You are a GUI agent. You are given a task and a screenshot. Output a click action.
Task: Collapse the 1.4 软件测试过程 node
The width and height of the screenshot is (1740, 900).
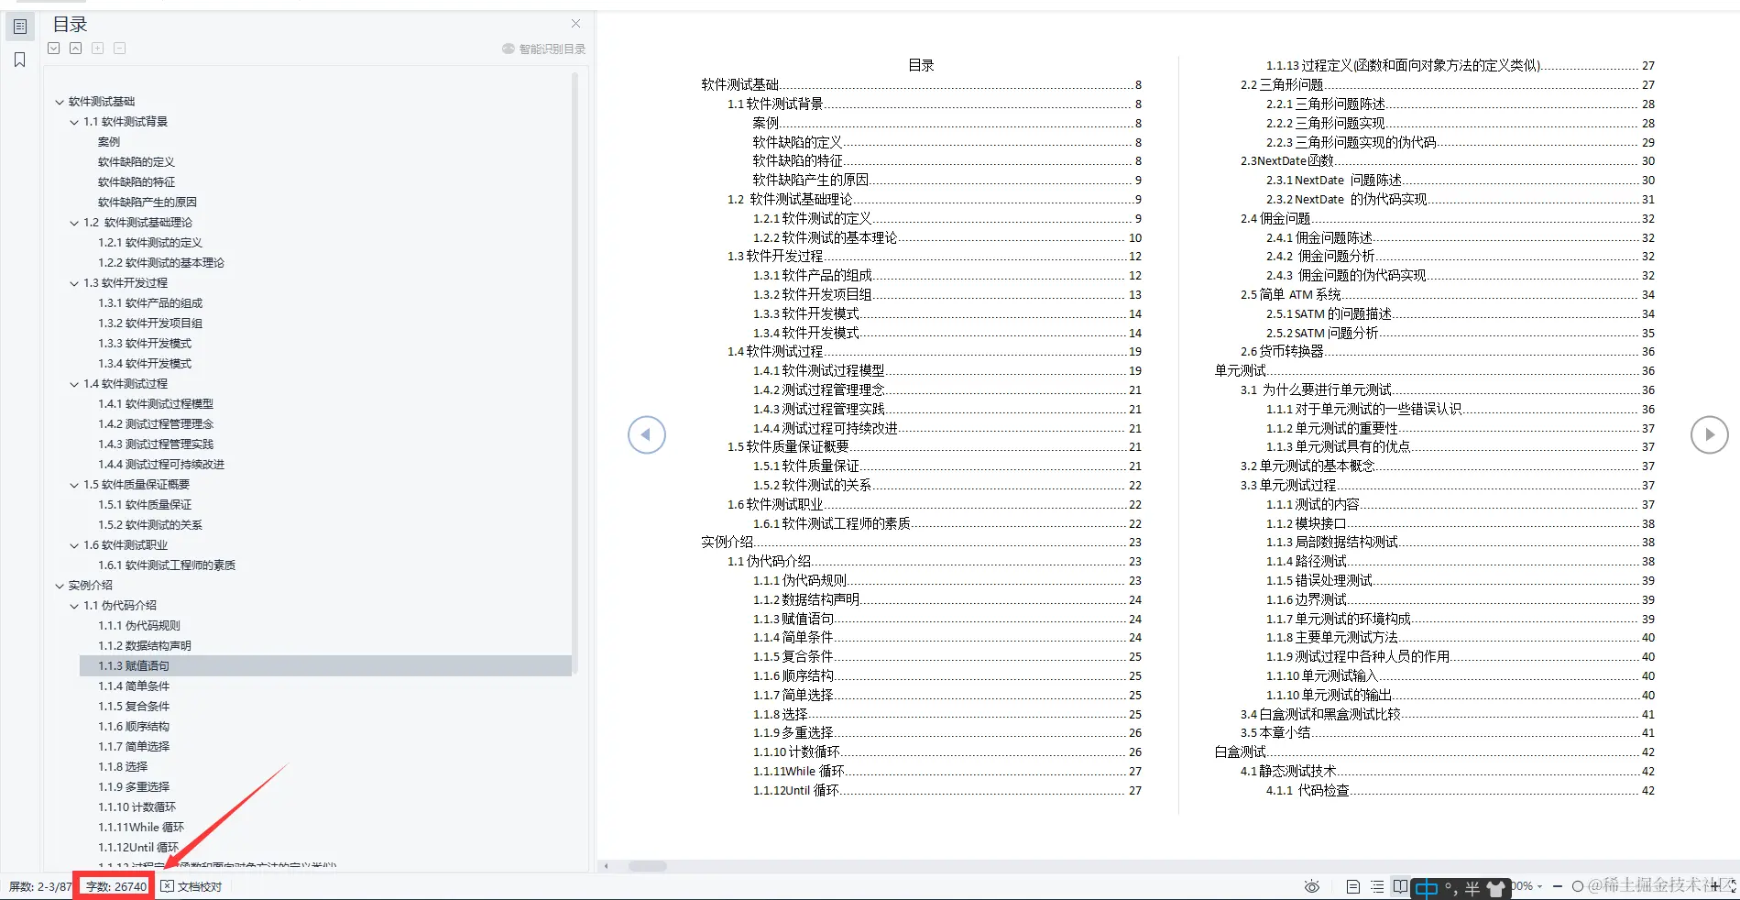click(x=74, y=384)
